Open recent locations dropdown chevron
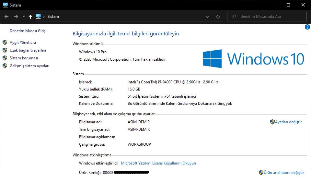The image size is (311, 195). click(x=24, y=17)
